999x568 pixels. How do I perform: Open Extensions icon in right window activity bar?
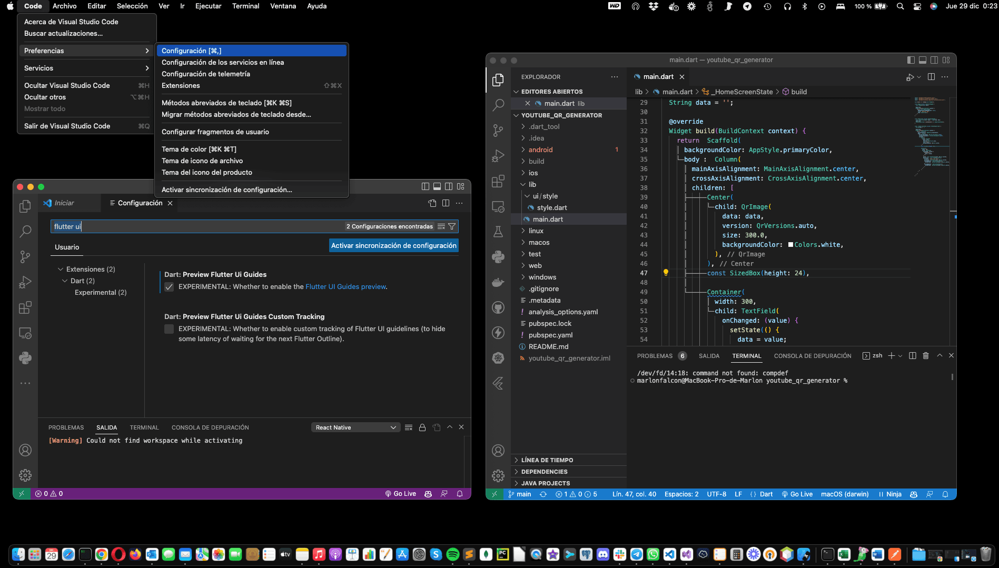click(498, 181)
